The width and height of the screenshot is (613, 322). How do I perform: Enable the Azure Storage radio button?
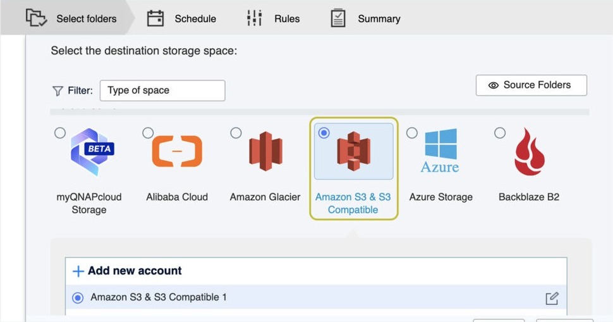411,133
